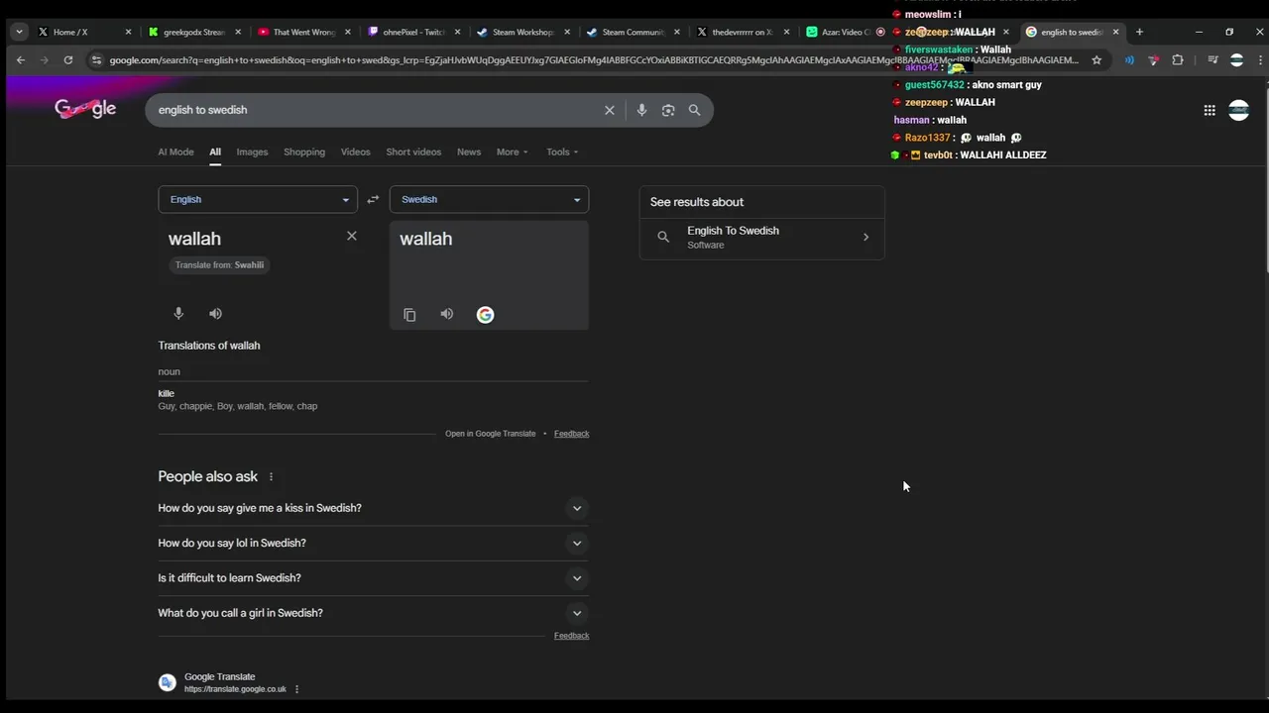
Task: Click the Google Translate result favicon
Action: point(168,682)
